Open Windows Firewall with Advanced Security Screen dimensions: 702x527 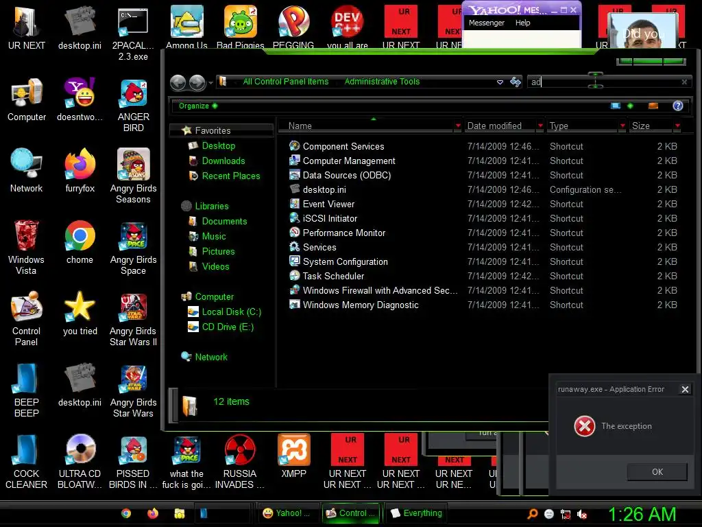380,290
